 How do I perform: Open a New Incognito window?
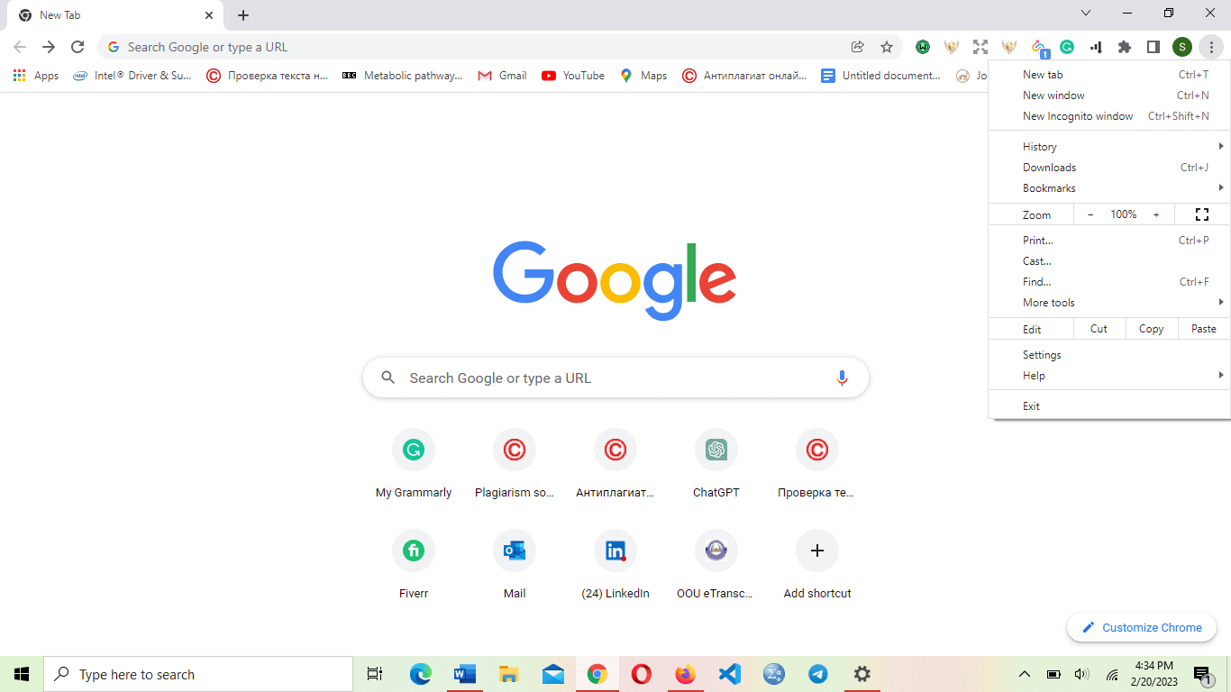1109,116
